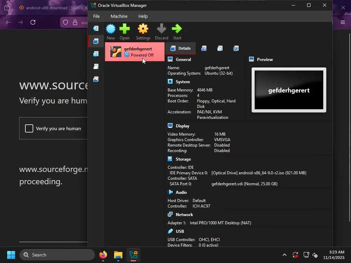Click the Storage section disk icon
351x263 pixels.
point(170,159)
